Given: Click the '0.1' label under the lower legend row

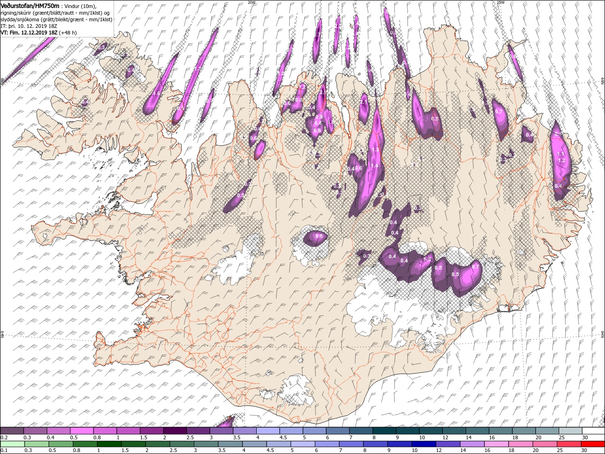Looking at the screenshot, I should 3,451.
